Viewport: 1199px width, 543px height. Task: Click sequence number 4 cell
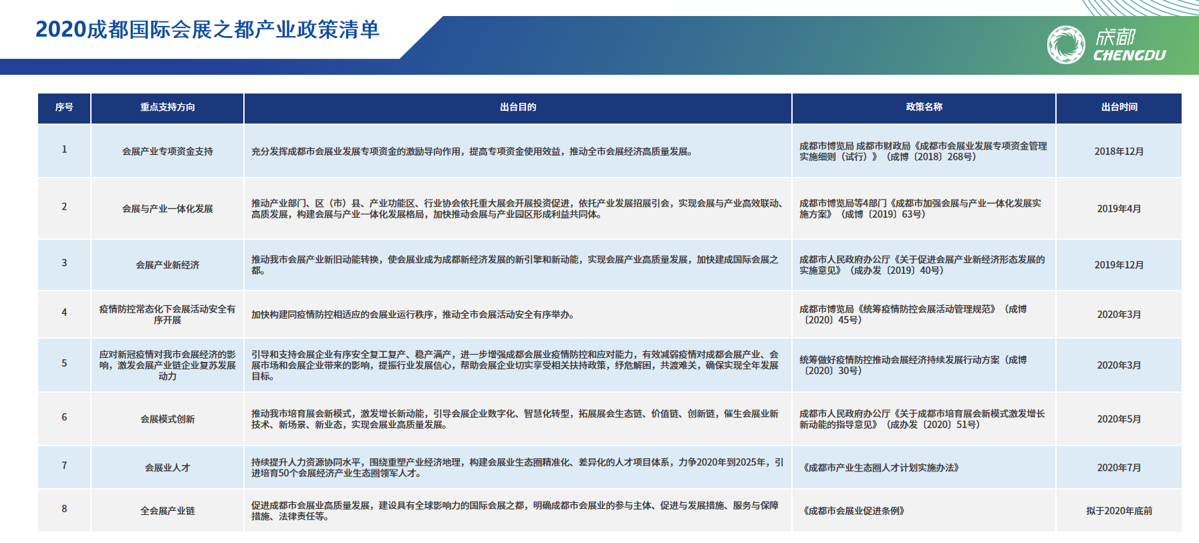64,313
